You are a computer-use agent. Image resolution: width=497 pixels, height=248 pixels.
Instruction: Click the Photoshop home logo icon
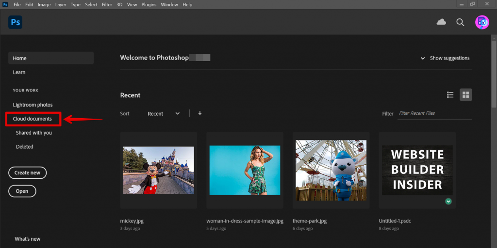tap(15, 22)
